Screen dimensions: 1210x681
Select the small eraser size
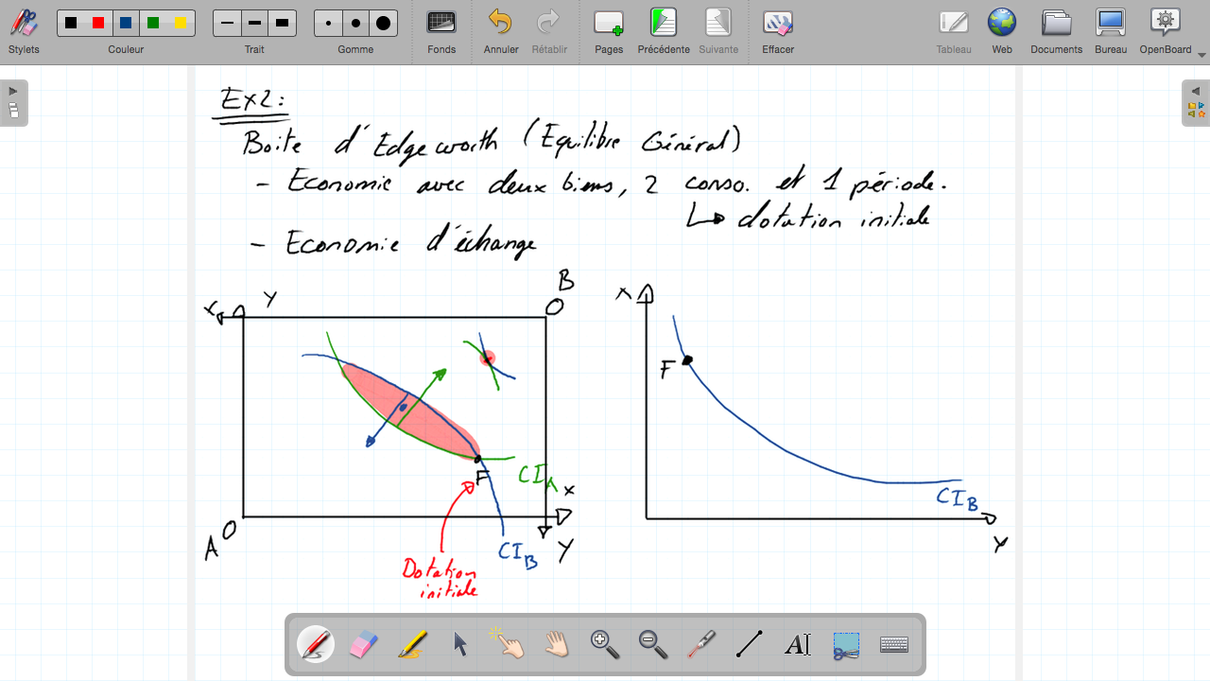328,23
